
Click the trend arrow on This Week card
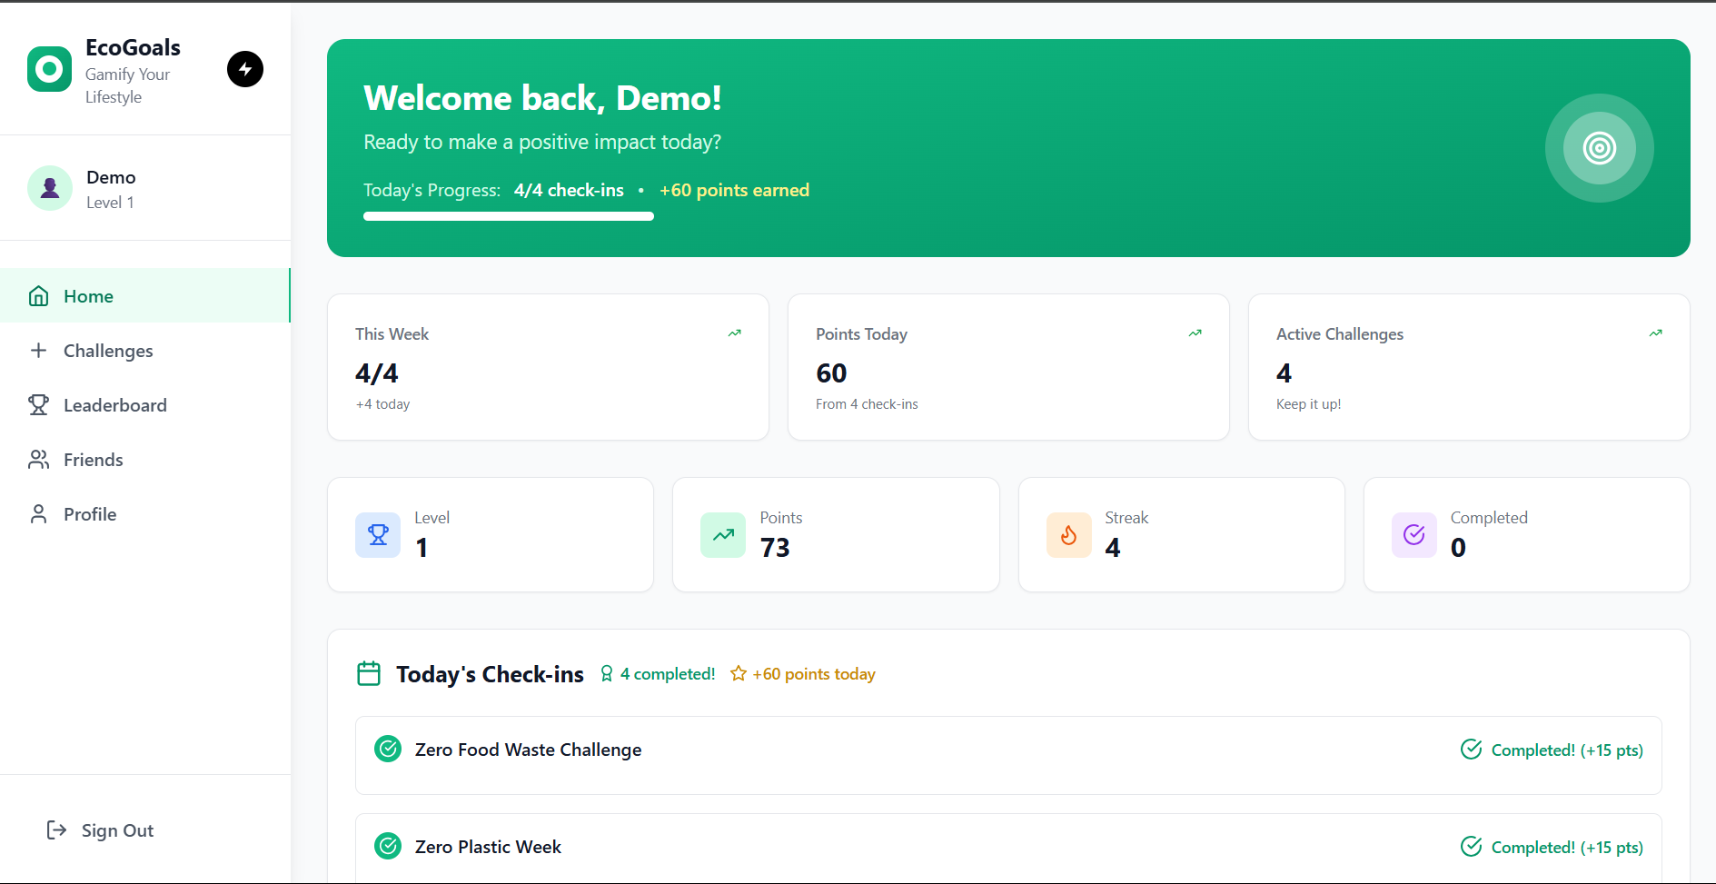[734, 333]
